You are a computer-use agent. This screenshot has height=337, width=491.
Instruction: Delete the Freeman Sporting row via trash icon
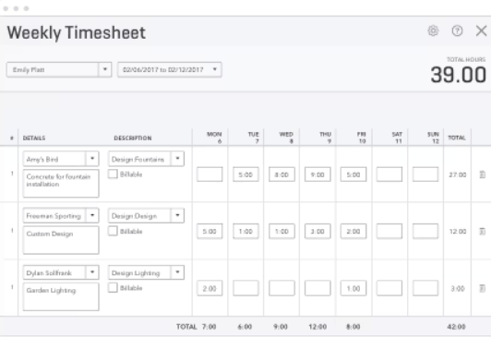482,231
